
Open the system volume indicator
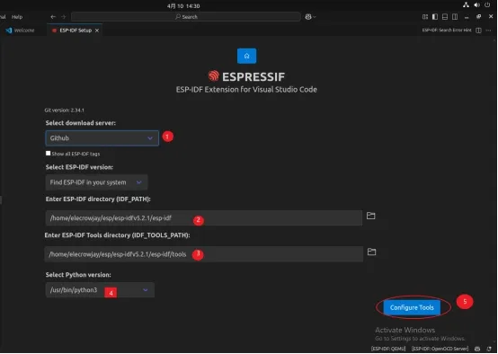point(476,4)
